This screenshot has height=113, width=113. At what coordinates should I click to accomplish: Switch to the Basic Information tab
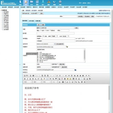(x=25, y=21)
